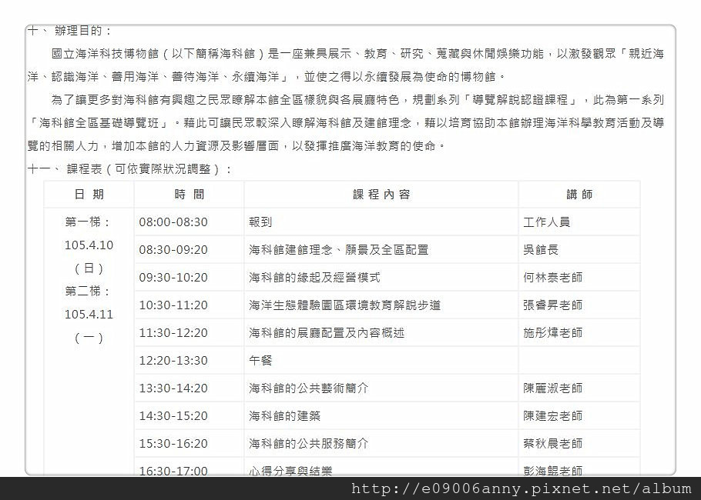Viewport: 701px width, 500px height.
Task: Click the 國立海洋科技博物館 text
Action: click(105, 54)
